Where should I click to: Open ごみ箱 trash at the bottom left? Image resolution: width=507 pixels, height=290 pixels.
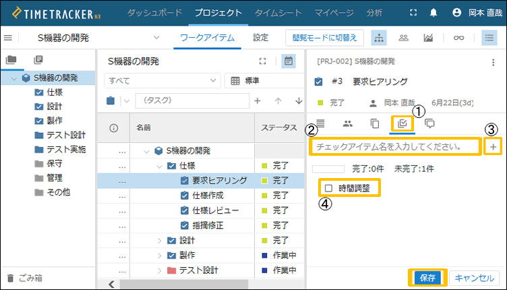24,278
